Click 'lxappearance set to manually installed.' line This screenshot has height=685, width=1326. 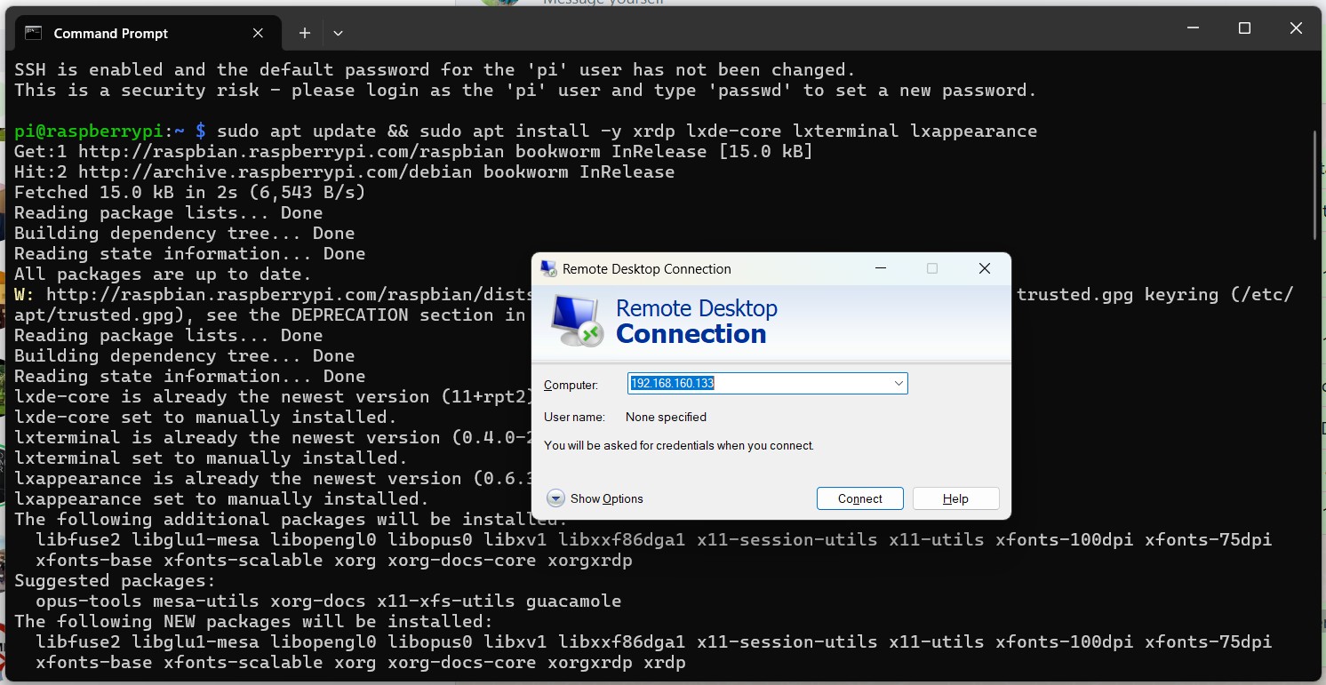pos(221,498)
